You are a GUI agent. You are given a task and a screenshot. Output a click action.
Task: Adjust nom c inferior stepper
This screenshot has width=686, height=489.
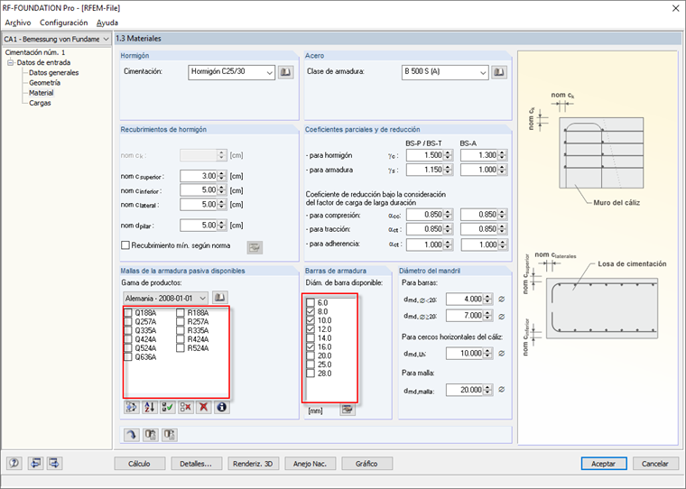tap(221, 190)
